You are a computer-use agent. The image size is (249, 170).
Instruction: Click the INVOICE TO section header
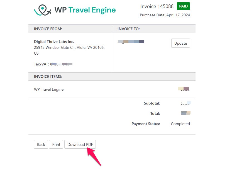coord(128,29)
